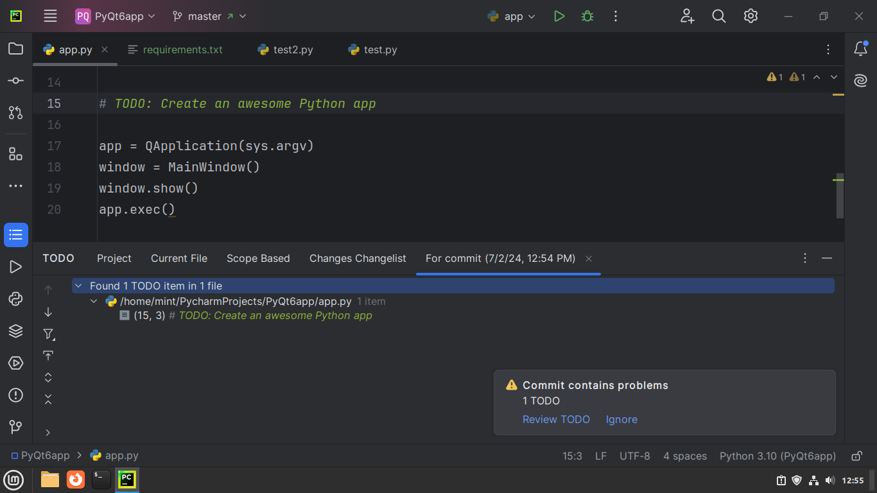Select the Project TODO tab
Screen dimensions: 877x493
(114, 258)
